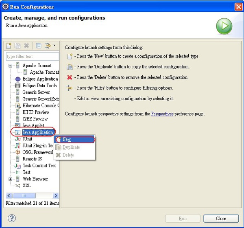Click the right arrow of horizontal scrollbar
Screen dimensions: 244x228
56,195
